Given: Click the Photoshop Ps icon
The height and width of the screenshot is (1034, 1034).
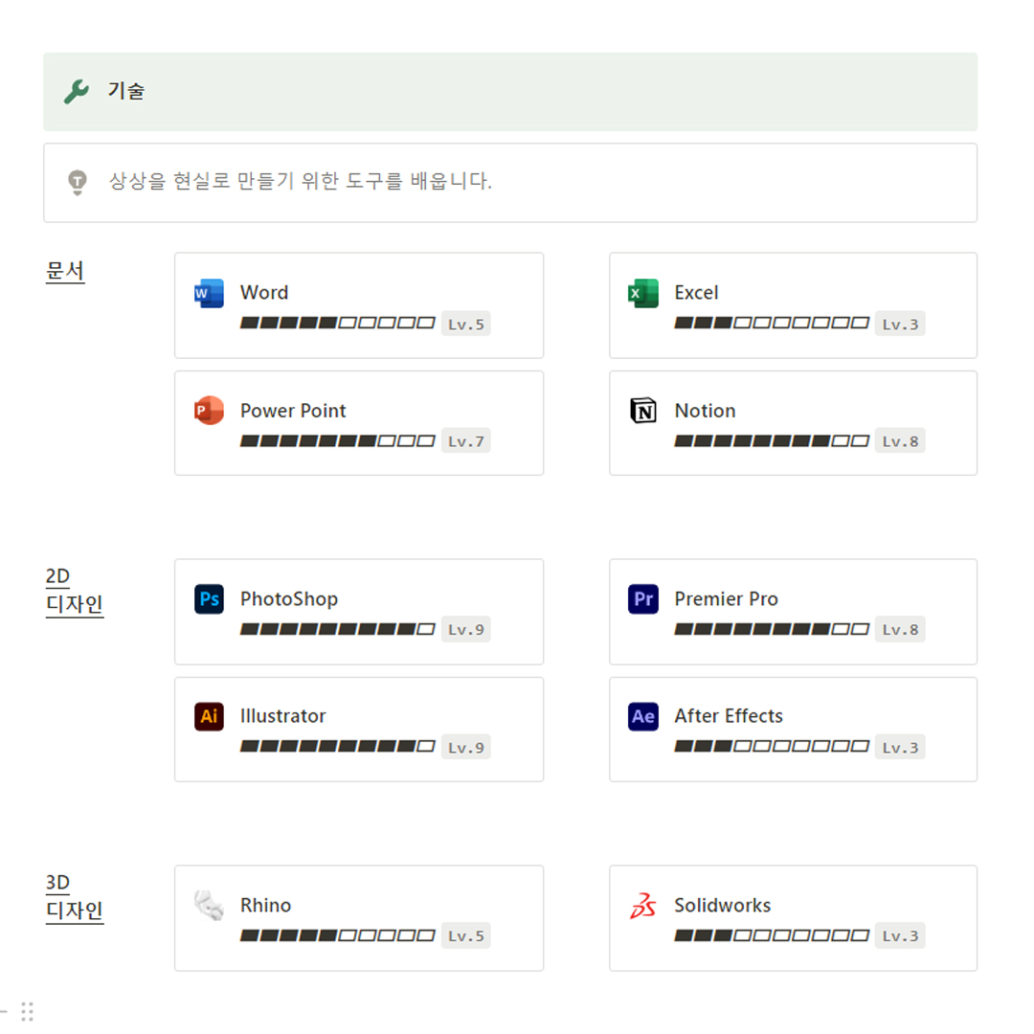Looking at the screenshot, I should tap(209, 599).
